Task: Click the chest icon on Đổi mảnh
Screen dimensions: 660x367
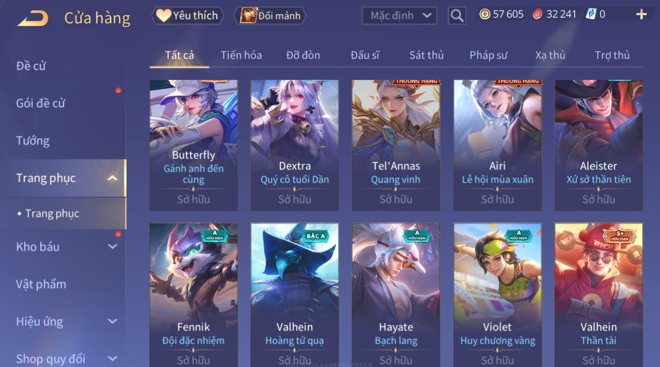Action: (x=248, y=15)
